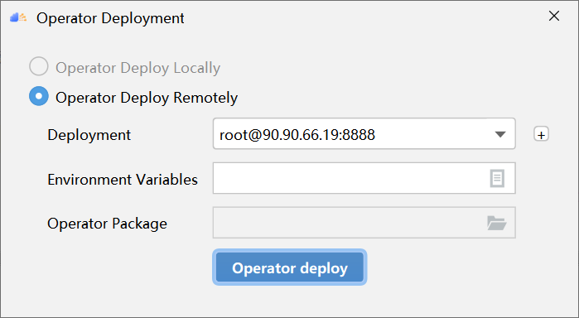Click blank dialog area right of deploy button

[x=461, y=267]
